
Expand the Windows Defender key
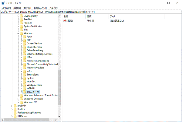click(x=18, y=99)
